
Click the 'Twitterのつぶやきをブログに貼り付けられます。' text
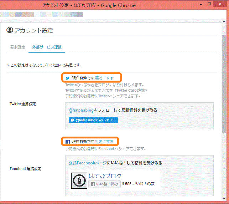[105, 85]
